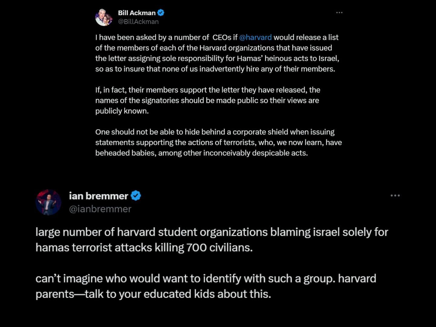This screenshot has width=436, height=327.
Task: Select Bremmer's paragraph starting 'can't imagine who'
Action: point(206,286)
